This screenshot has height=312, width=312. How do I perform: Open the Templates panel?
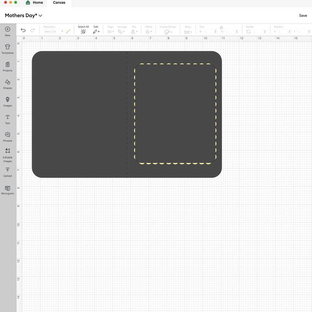(x=8, y=49)
